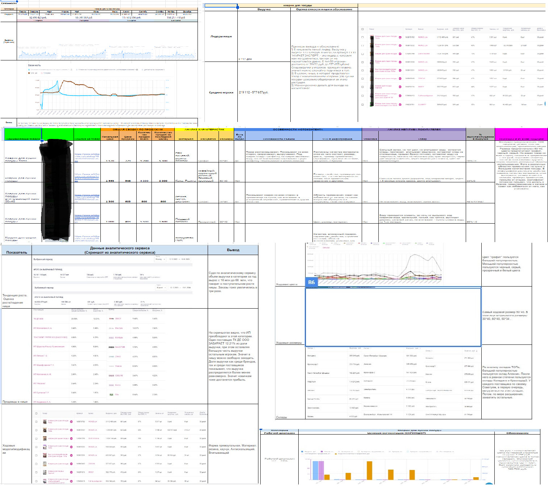The width and height of the screenshot is (548, 487).
Task: Open supplier link ТК ДГ ООО
Action: (38, 319)
